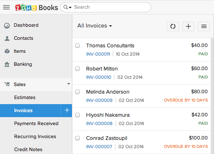Open the hamburger navigation menu
This screenshot has height=154, width=214.
7,7
